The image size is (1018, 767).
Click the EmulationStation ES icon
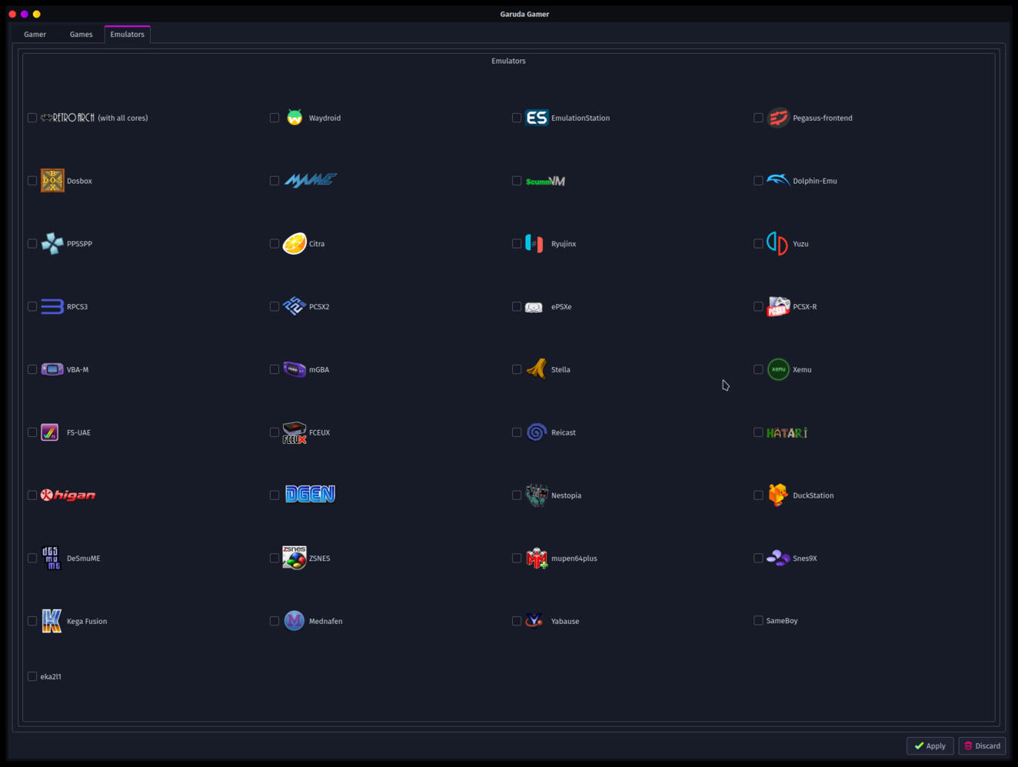pos(537,118)
